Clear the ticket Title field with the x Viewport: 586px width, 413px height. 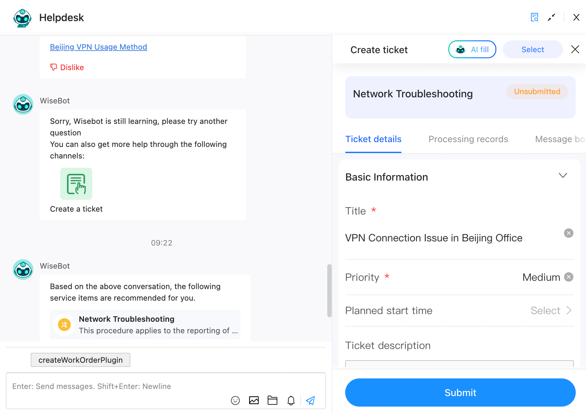pyautogui.click(x=568, y=233)
